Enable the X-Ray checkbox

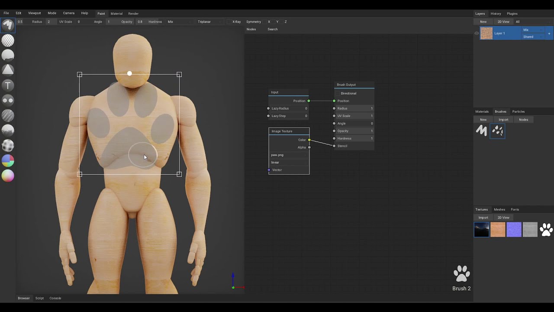pos(230,22)
